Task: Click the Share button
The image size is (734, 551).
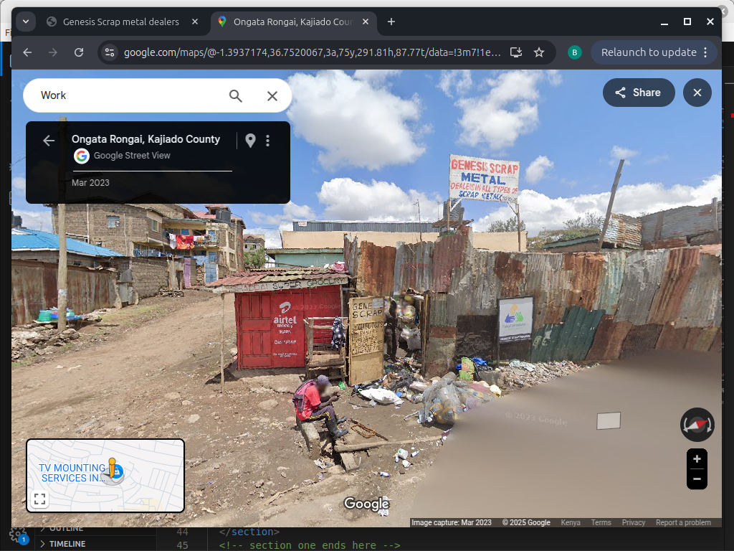Action: (638, 93)
